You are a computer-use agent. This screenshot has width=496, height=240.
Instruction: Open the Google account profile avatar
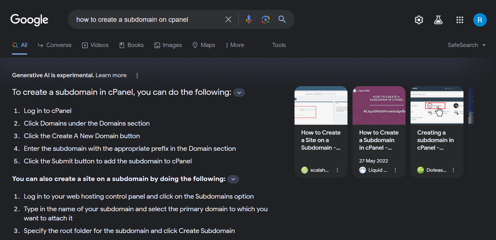coord(480,20)
